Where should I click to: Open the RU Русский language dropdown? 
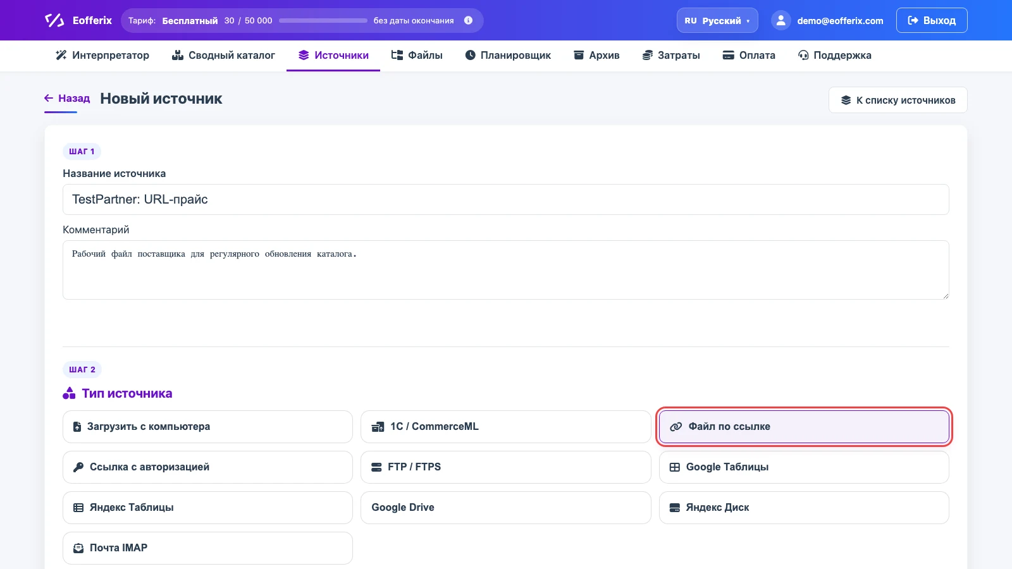click(x=717, y=20)
